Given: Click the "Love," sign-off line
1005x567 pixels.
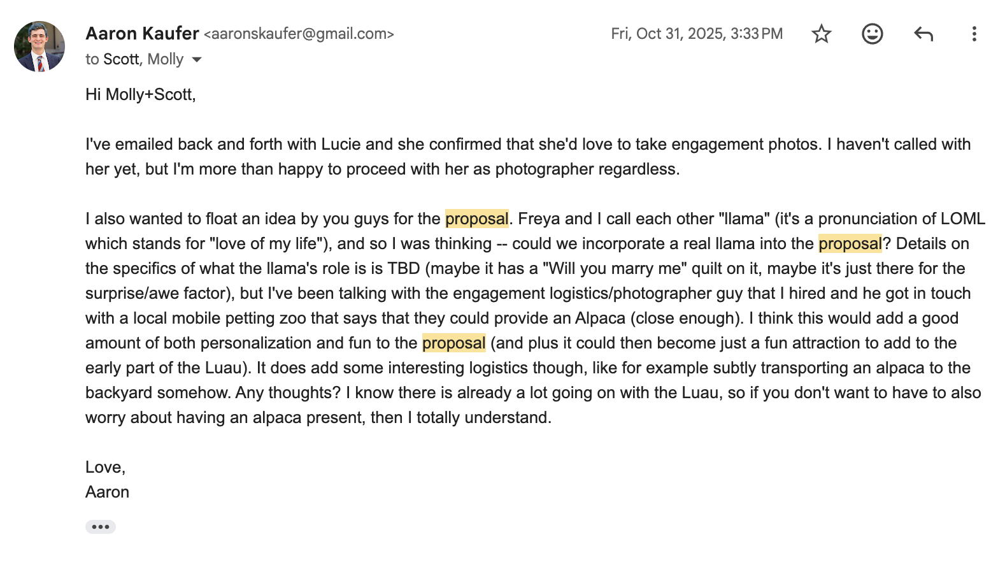Looking at the screenshot, I should click(105, 467).
